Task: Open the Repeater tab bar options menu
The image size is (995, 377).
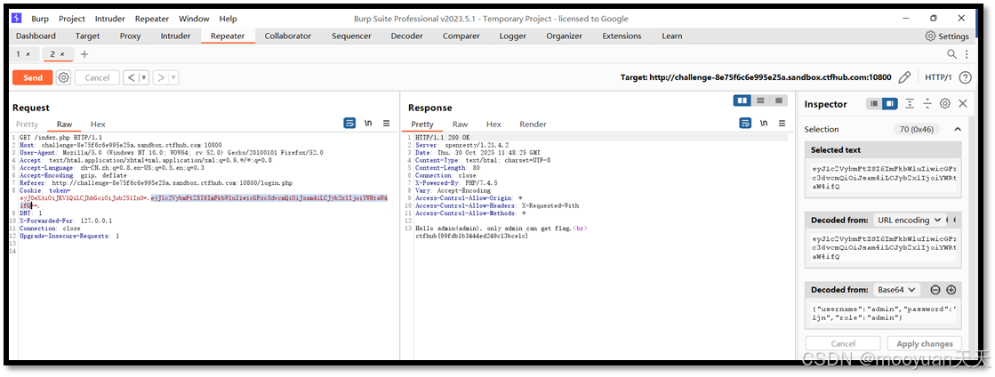Action: click(x=967, y=54)
